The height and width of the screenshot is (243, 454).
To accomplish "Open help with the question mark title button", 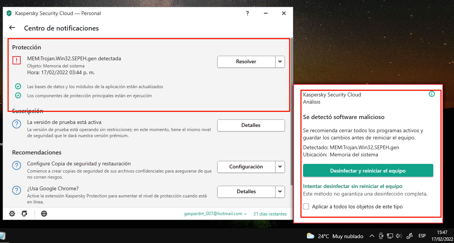I will pyautogui.click(x=247, y=13).
